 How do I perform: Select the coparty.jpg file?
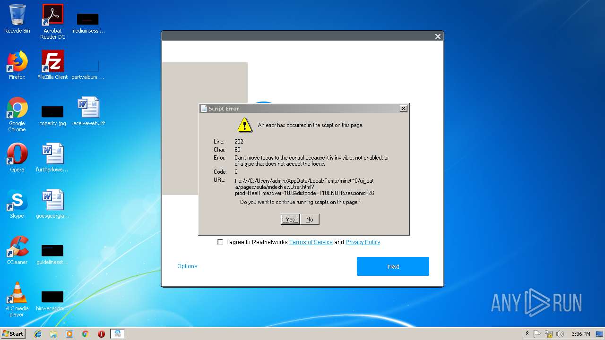click(52, 115)
